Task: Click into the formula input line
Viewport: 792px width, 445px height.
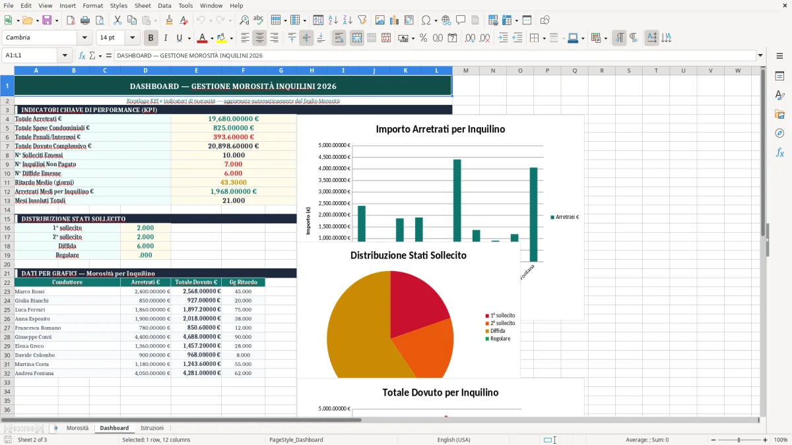Action: tap(434, 55)
